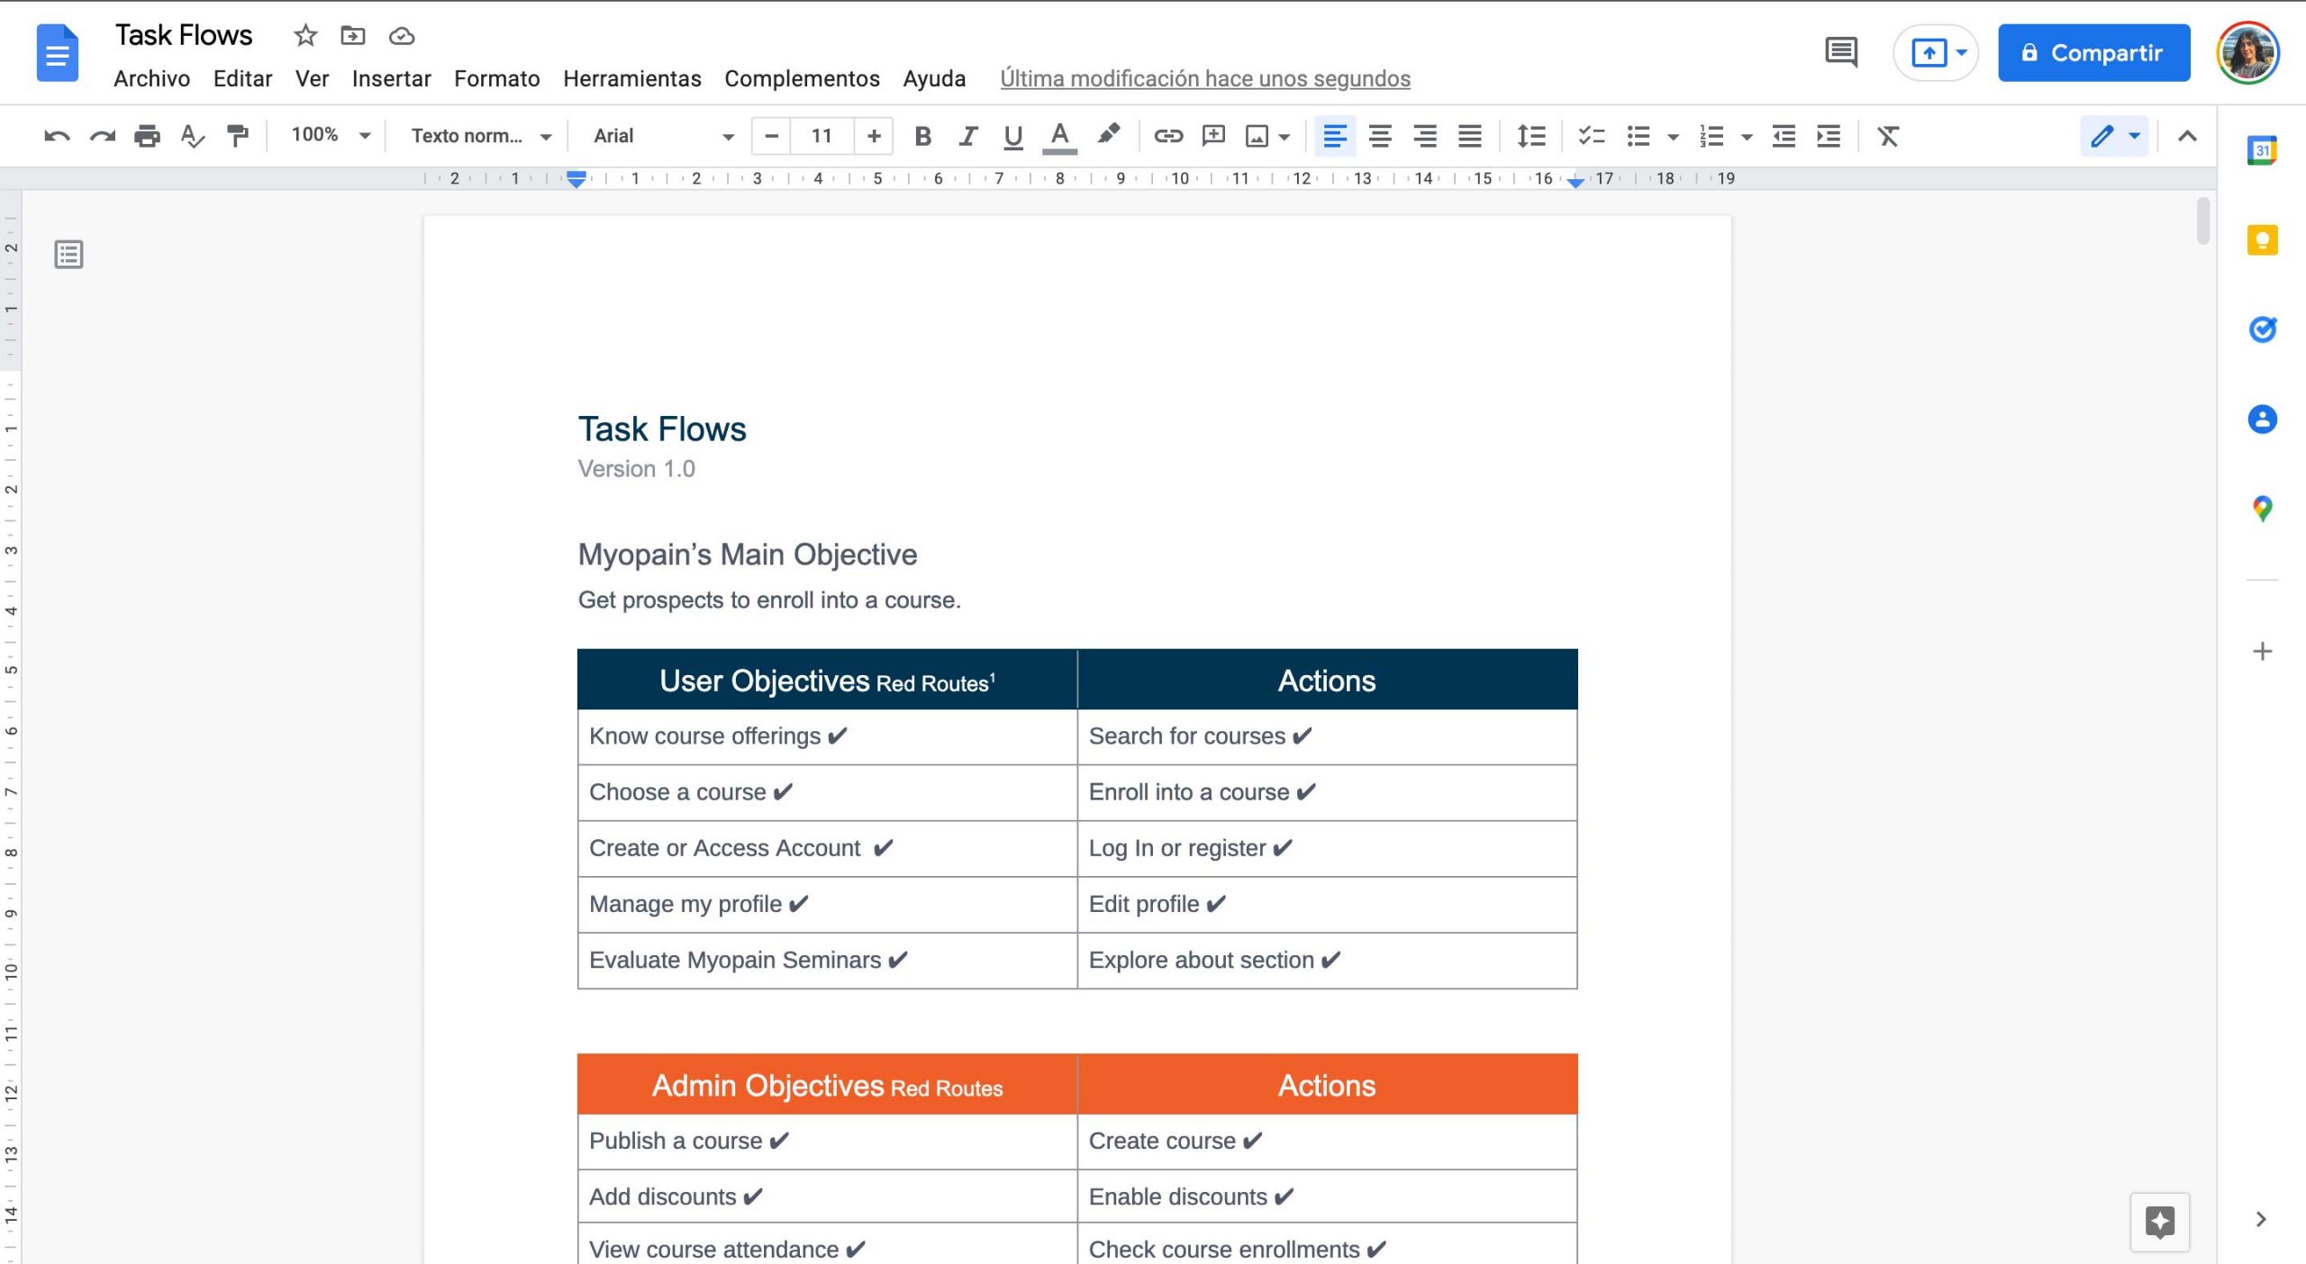Open the Formato menu
The width and height of the screenshot is (2306, 1264).
pyautogui.click(x=496, y=79)
